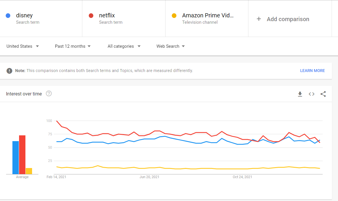338x201 pixels.
Task: Click the blue disney average bar
Action: 16,158
